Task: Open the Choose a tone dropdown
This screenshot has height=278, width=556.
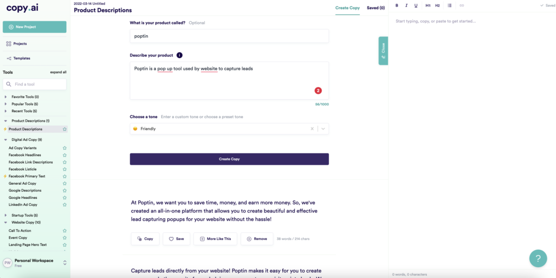Action: point(323,129)
